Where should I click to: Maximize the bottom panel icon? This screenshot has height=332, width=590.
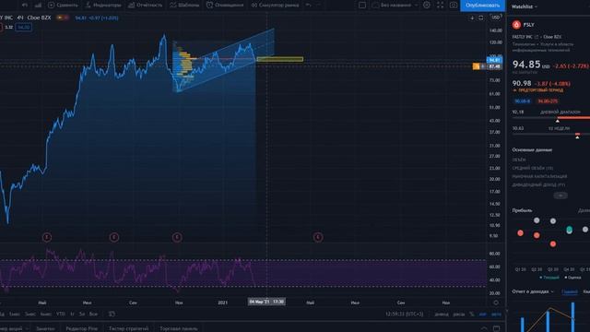(x=496, y=328)
